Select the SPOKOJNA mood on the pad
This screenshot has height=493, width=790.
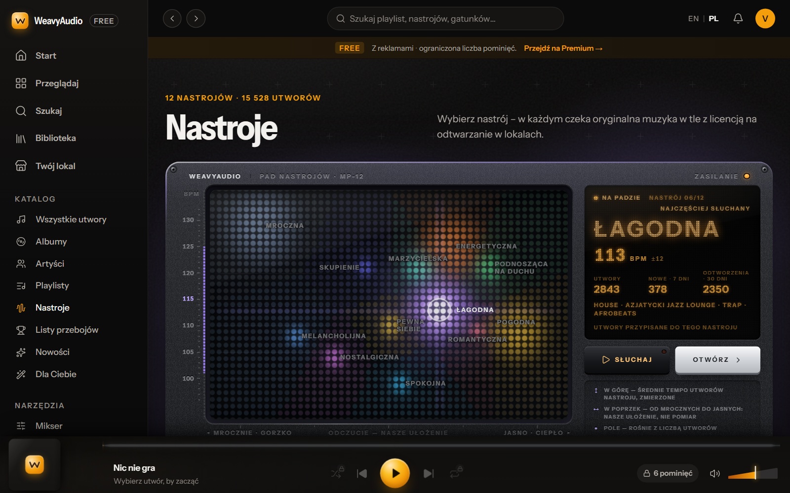tap(426, 384)
